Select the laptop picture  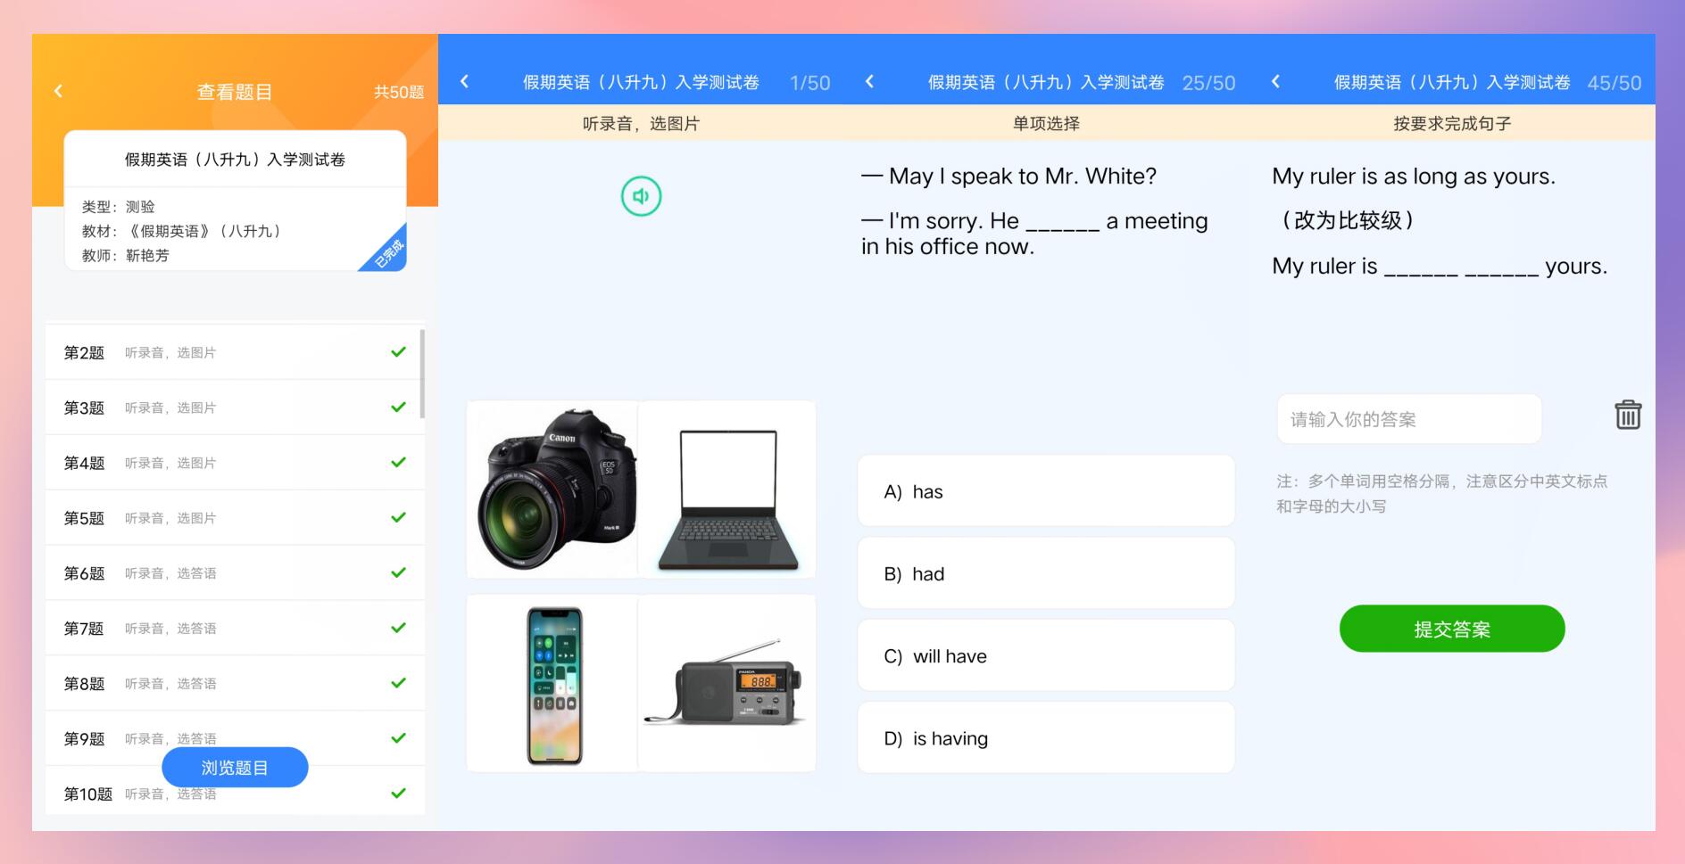[726, 489]
